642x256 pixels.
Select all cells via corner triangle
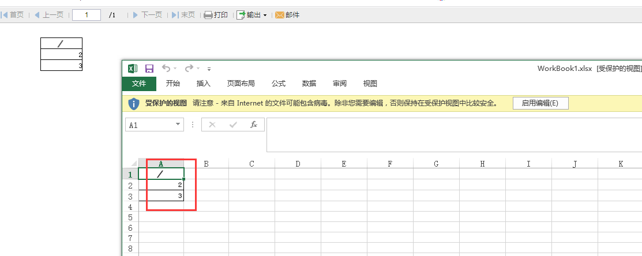pos(134,163)
